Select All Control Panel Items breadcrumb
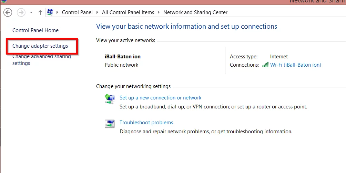This screenshot has height=173, width=346. (x=128, y=12)
